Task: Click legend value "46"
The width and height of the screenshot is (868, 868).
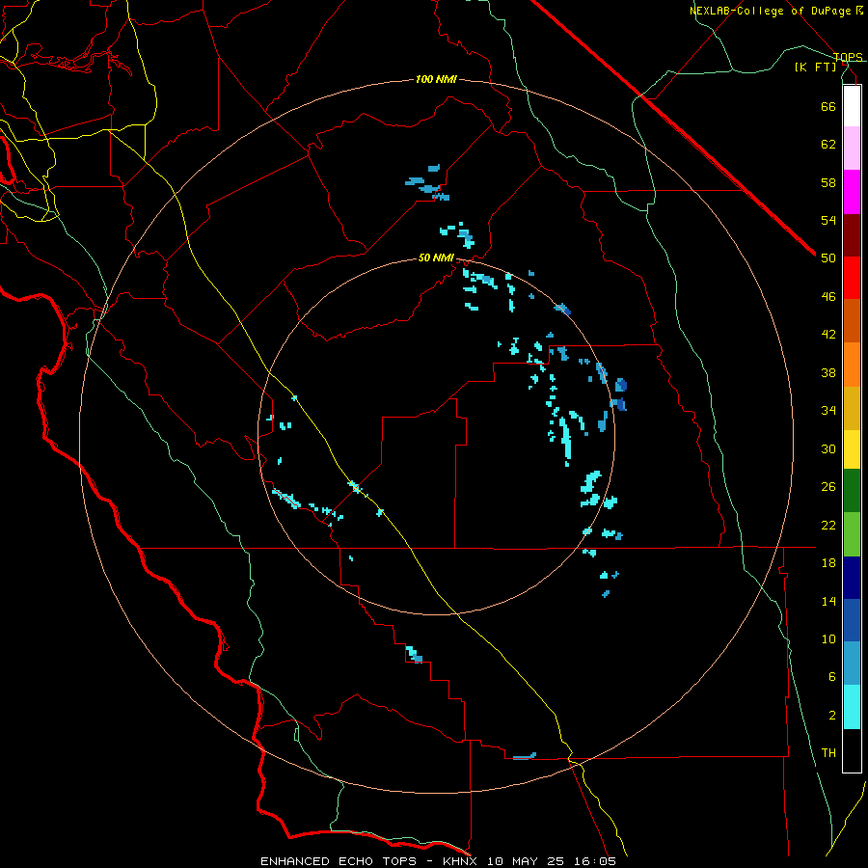Action: point(828,297)
